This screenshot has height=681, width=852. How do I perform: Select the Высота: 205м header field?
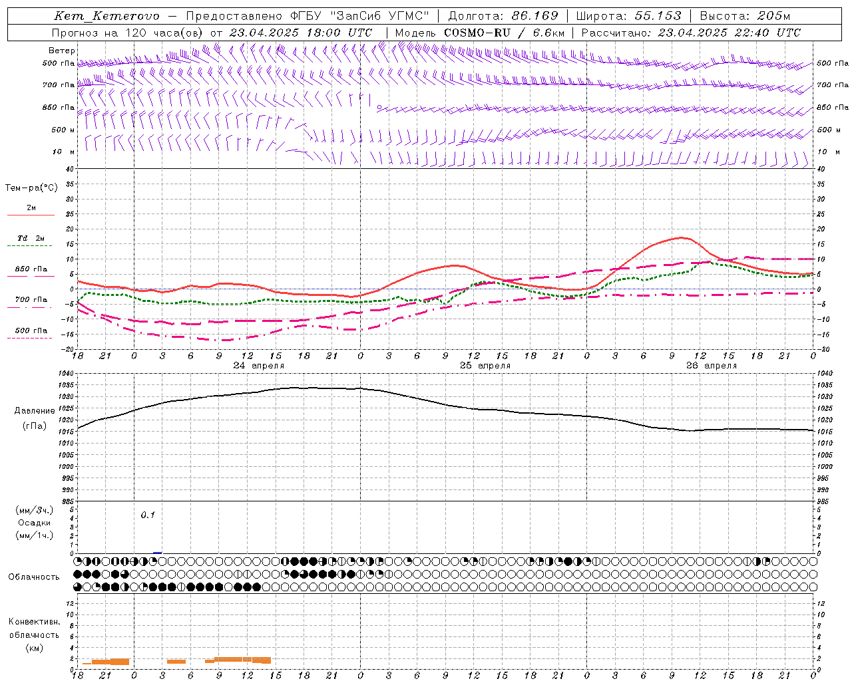click(745, 16)
